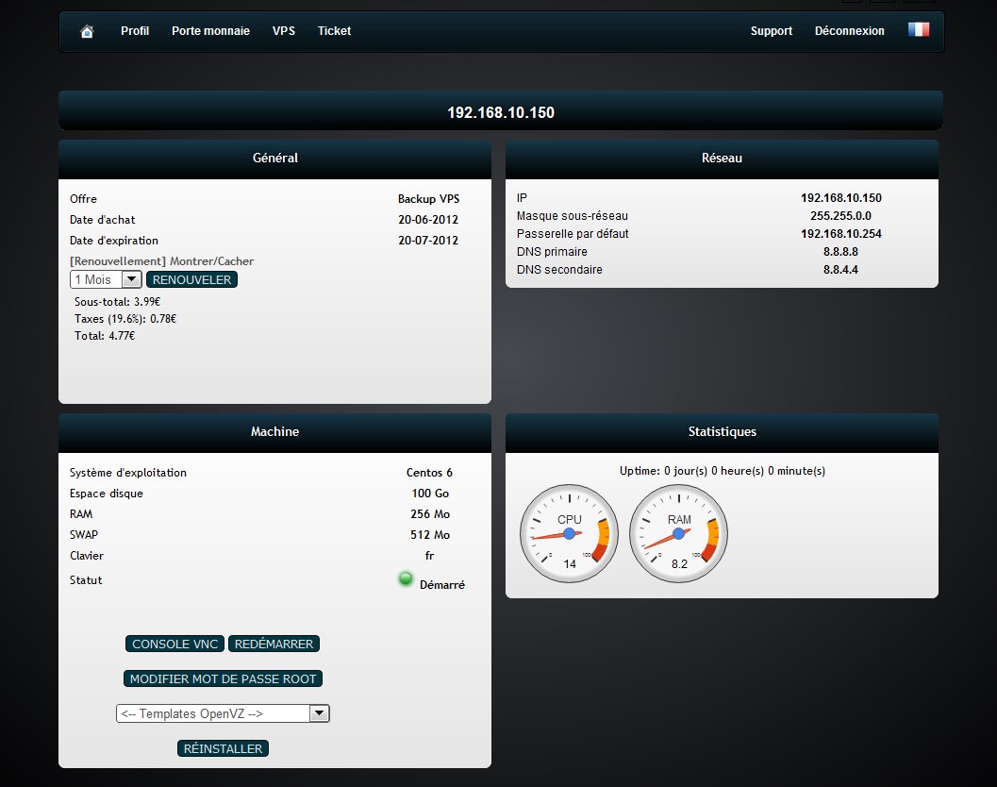This screenshot has height=787, width=997.
Task: Click the Support link
Action: point(771,31)
